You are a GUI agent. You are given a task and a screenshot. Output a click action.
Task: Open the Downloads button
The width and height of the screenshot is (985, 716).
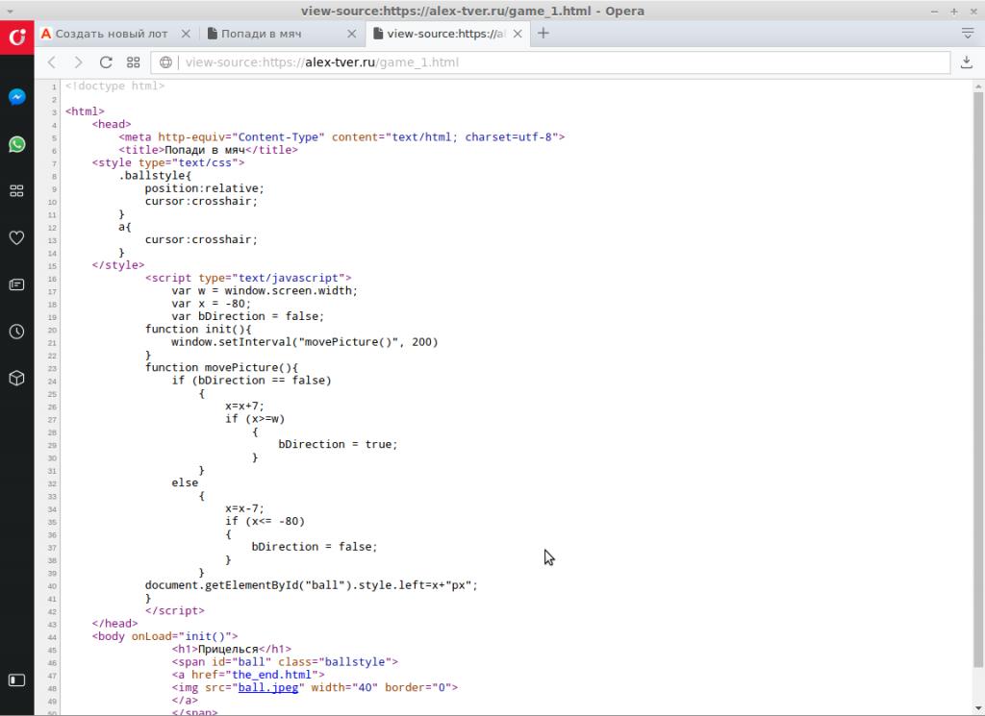coord(967,62)
